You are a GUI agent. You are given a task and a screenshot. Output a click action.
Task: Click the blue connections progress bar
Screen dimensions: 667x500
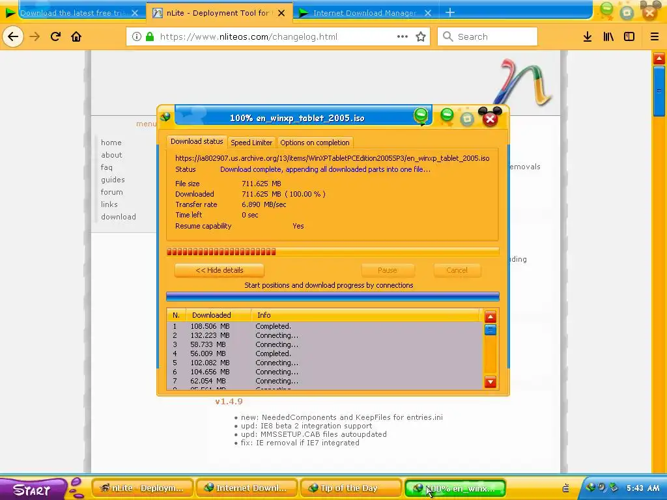(333, 296)
